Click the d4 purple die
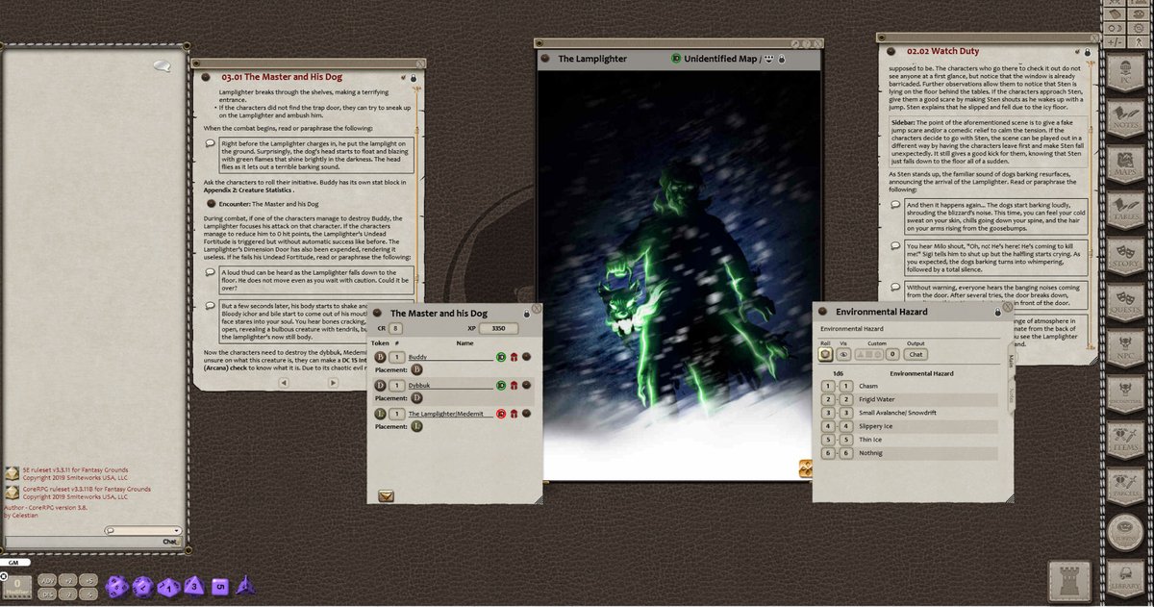 [245, 585]
